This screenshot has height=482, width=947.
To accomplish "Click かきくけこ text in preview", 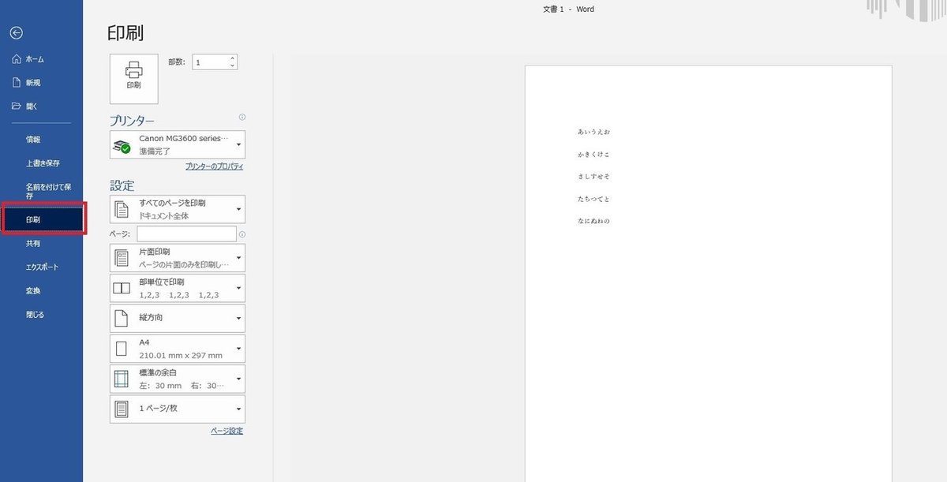I will click(593, 154).
